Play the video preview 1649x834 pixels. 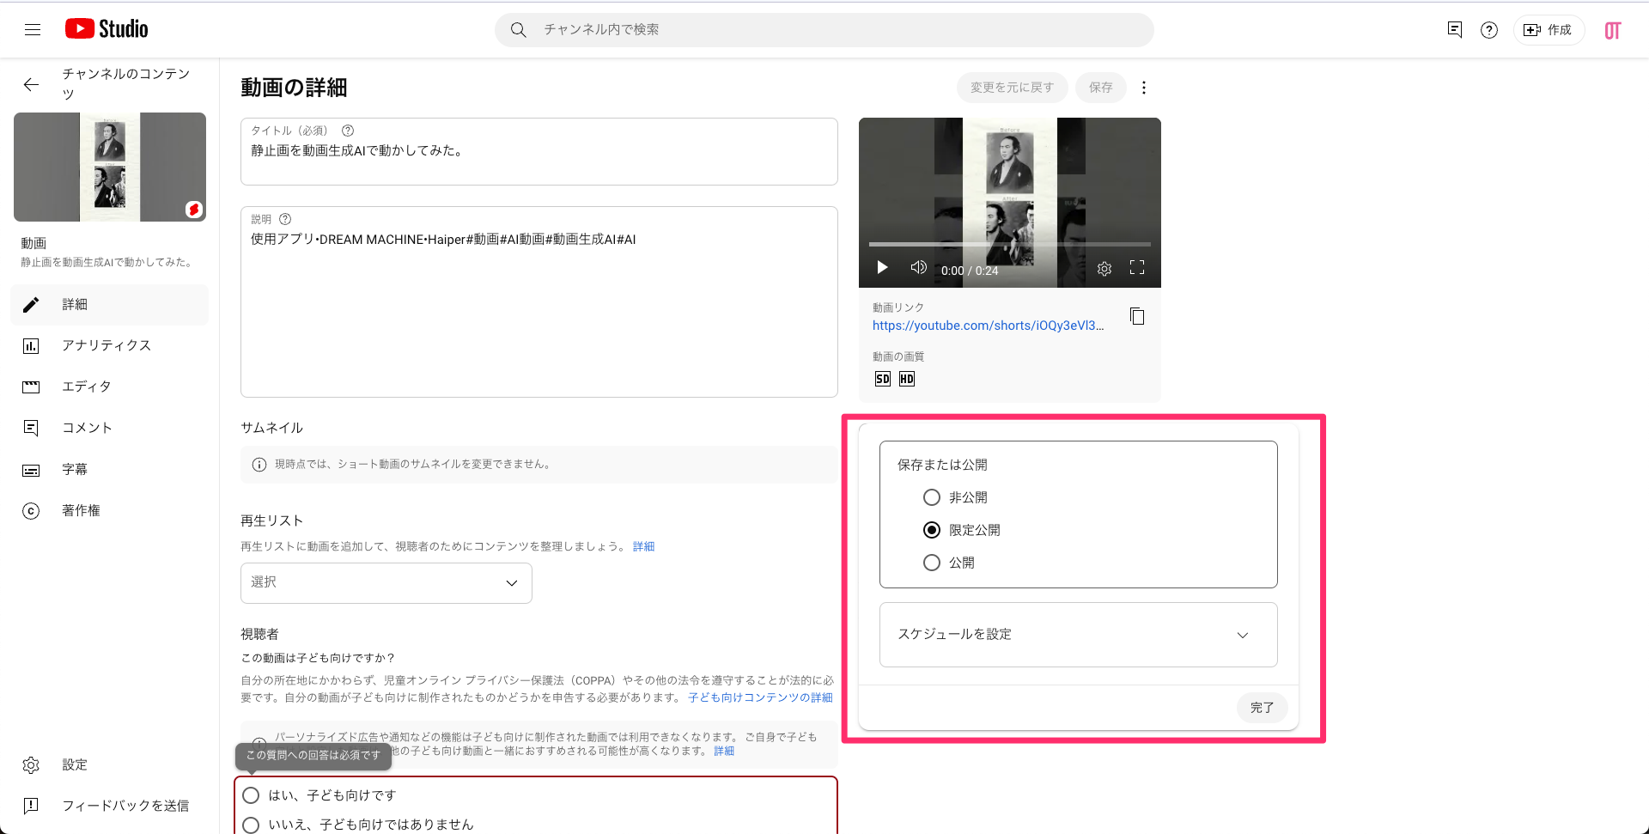[882, 268]
